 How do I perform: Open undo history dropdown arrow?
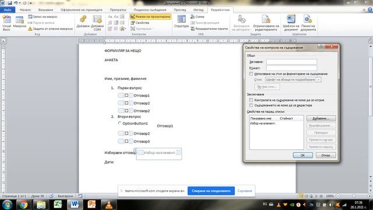pyautogui.click(x=20, y=3)
